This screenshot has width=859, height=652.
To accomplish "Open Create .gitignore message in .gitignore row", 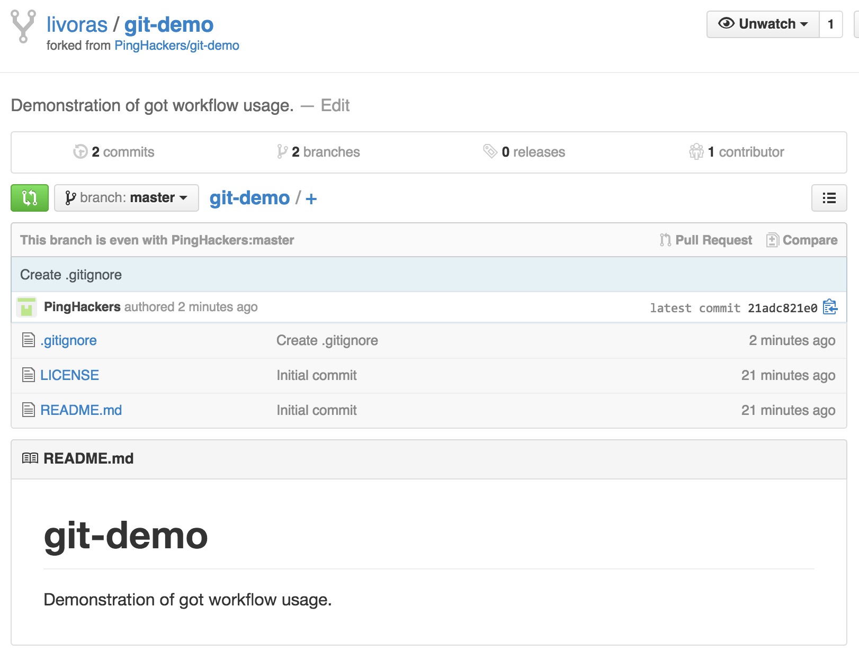I will 327,340.
